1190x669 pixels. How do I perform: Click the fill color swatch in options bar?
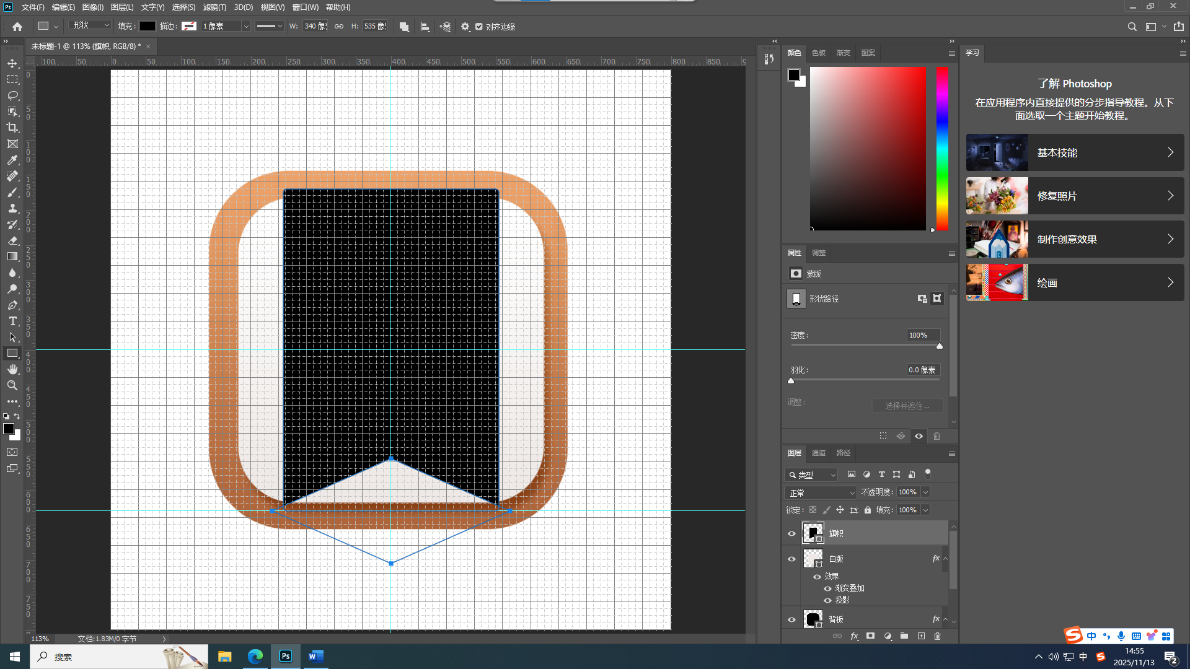tap(148, 26)
